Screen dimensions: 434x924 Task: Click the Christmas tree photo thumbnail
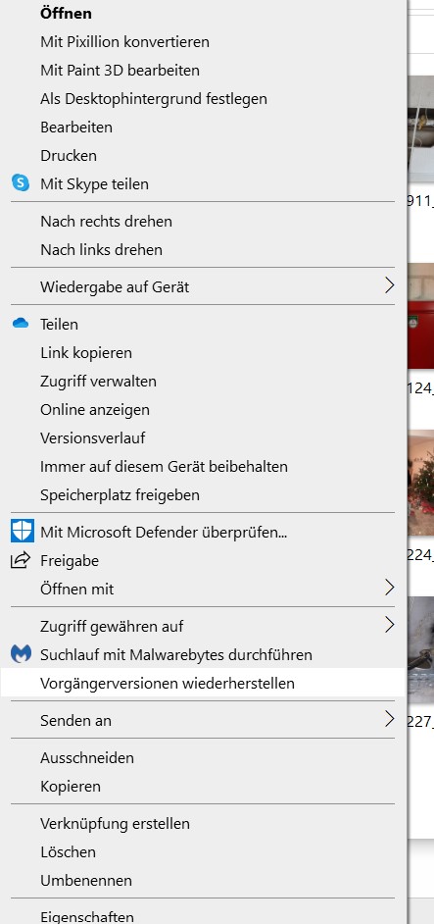(420, 482)
